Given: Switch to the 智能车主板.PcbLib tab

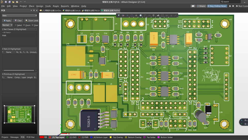Looking at the screenshot, I should pyautogui.click(x=91, y=10).
